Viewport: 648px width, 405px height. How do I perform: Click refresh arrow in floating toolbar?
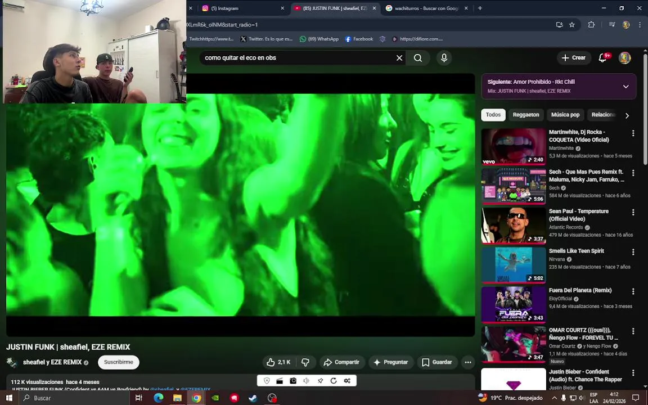click(334, 381)
